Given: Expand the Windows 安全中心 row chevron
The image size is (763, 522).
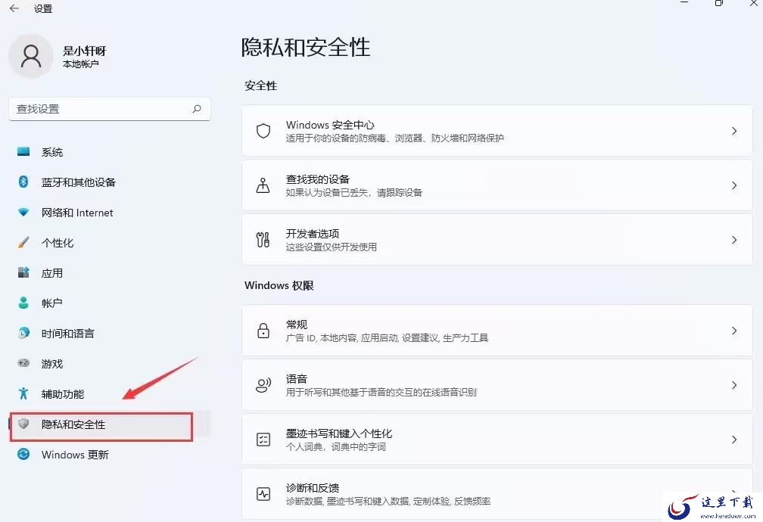Looking at the screenshot, I should [734, 131].
